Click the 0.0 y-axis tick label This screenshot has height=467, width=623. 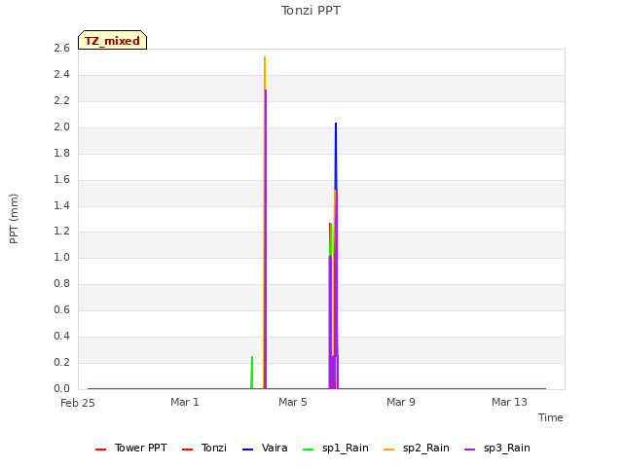click(x=61, y=388)
